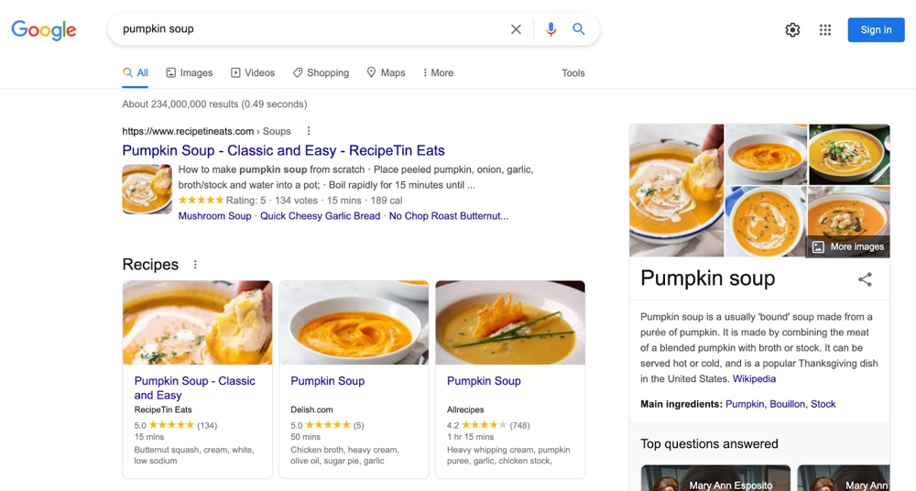Open the More images button
The height and width of the screenshot is (491, 916).
pos(847,246)
